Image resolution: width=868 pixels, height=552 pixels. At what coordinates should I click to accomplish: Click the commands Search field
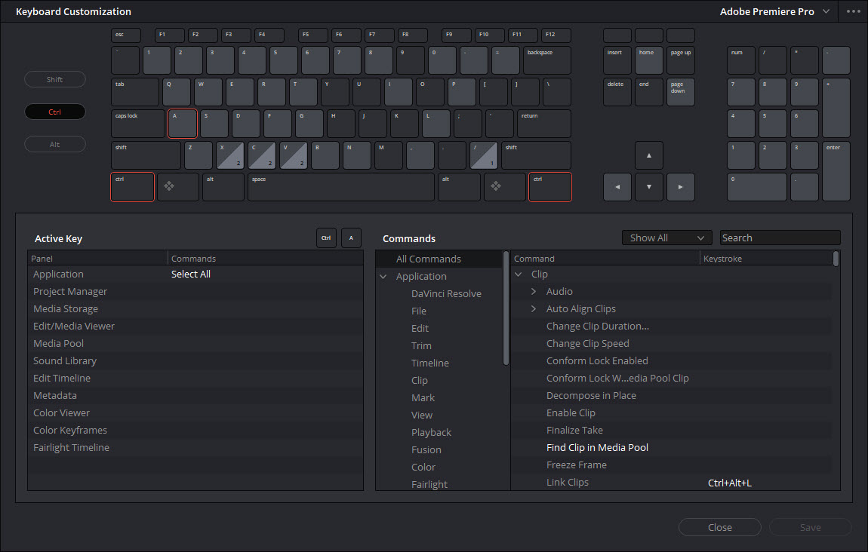(x=780, y=238)
